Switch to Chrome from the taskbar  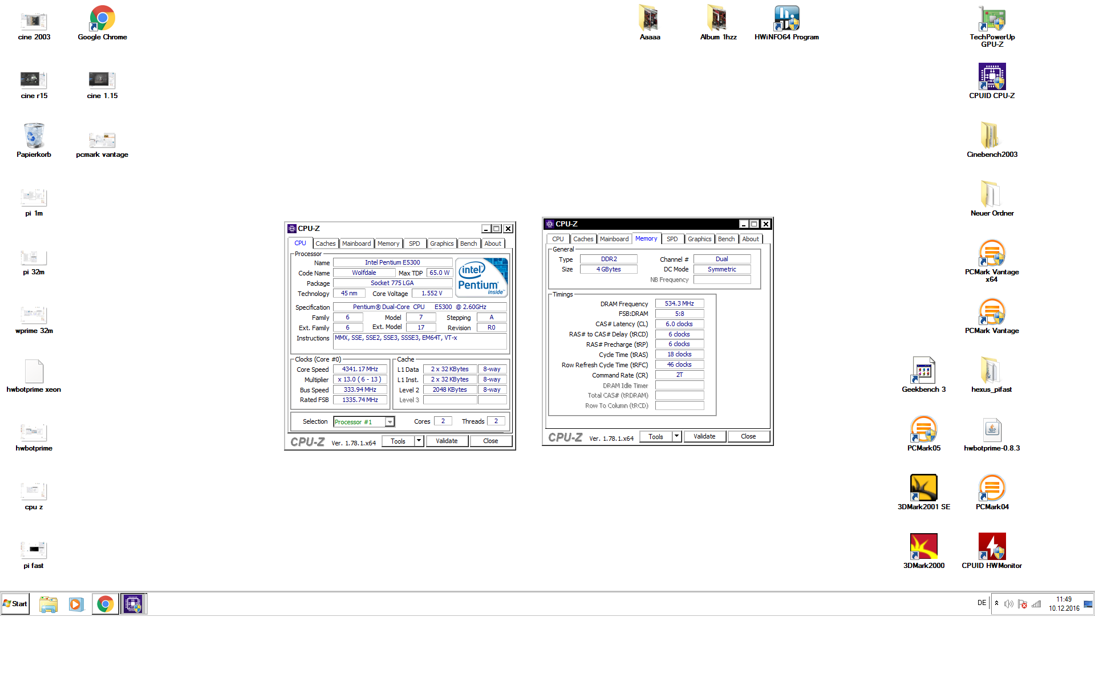pyautogui.click(x=105, y=604)
